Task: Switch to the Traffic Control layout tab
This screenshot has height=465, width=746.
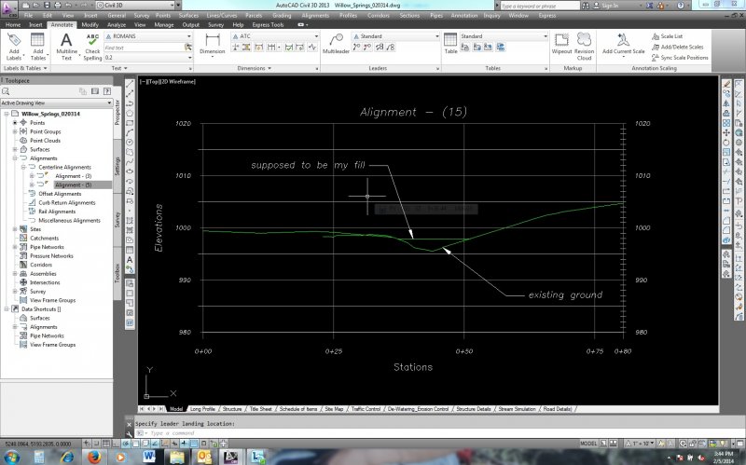Action: click(x=366, y=409)
